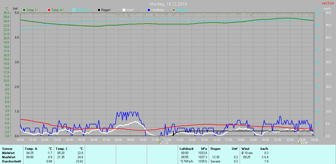Toggle the white Wind legend square
Image resolution: width=336 pixels, height=164 pixels.
click(x=124, y=10)
